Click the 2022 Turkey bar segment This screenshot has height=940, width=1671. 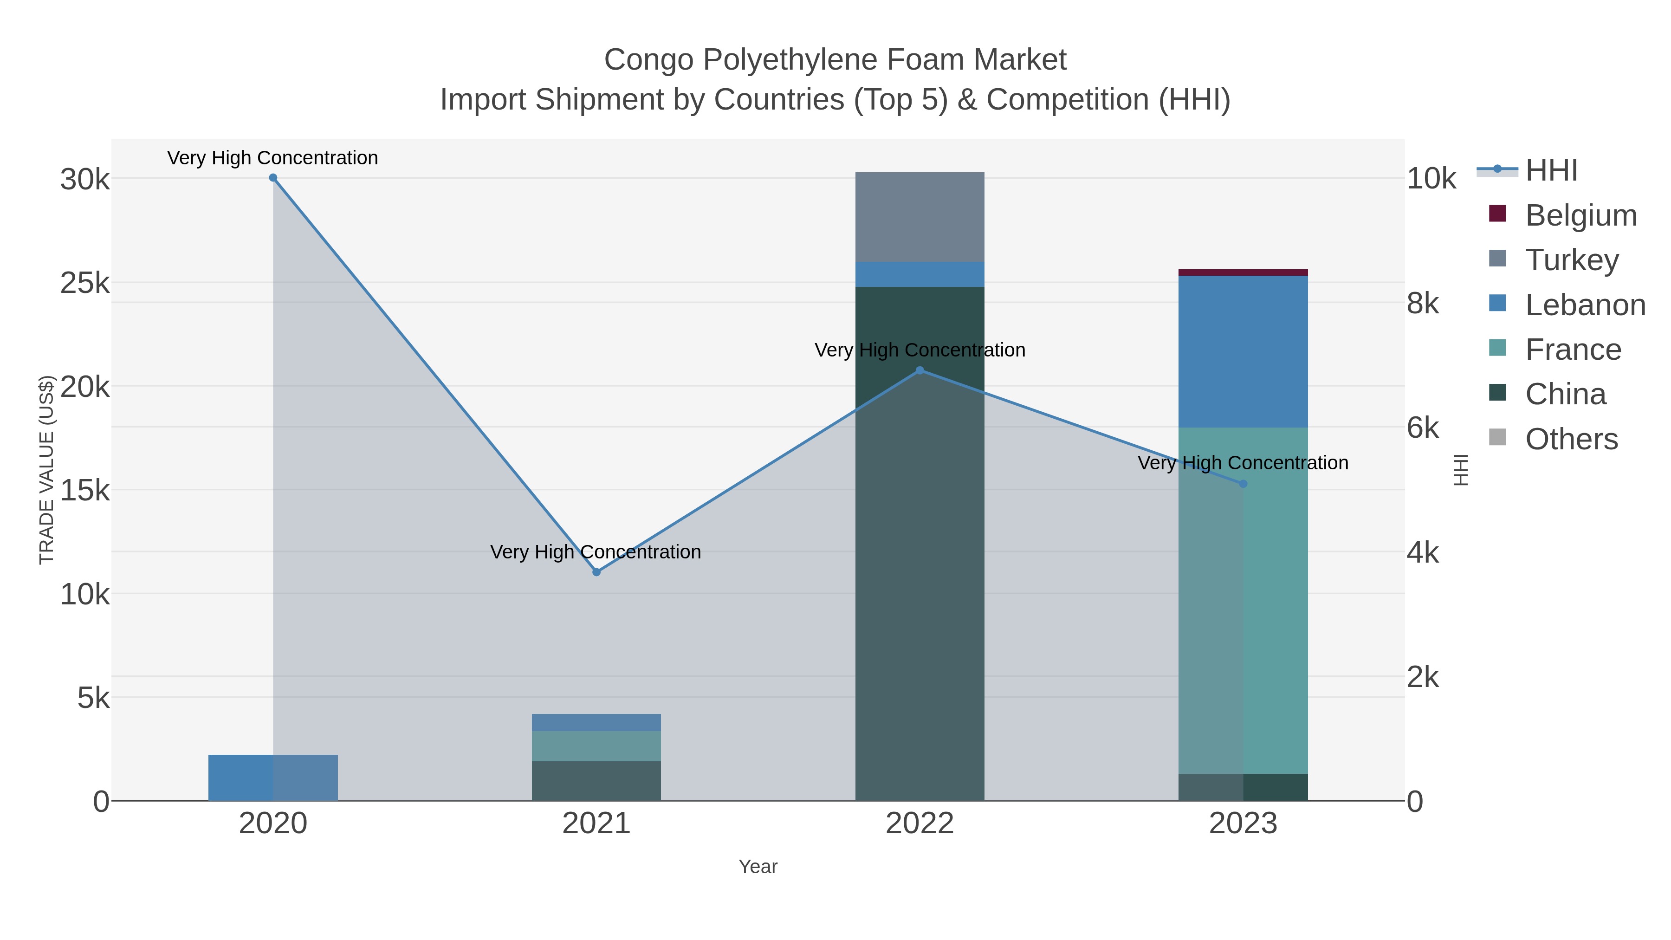click(920, 217)
